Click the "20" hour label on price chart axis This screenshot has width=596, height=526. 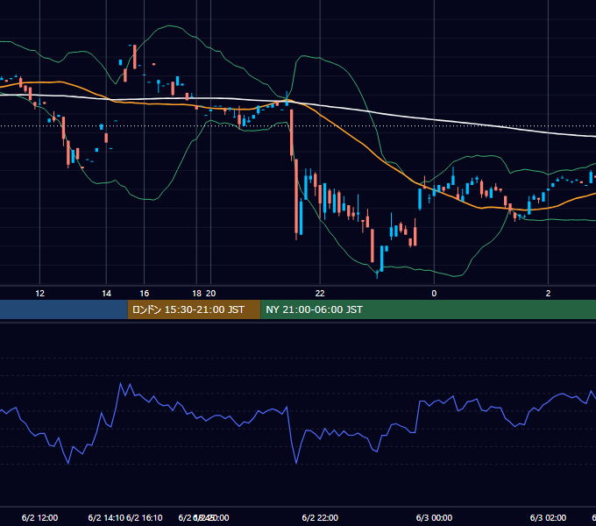tap(211, 294)
